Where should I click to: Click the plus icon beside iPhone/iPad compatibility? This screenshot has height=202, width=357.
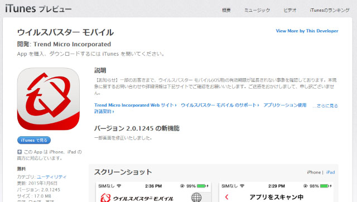(x=20, y=152)
